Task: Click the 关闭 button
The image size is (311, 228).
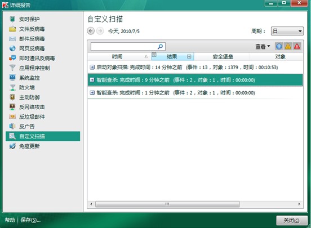Action: pyautogui.click(x=292, y=221)
